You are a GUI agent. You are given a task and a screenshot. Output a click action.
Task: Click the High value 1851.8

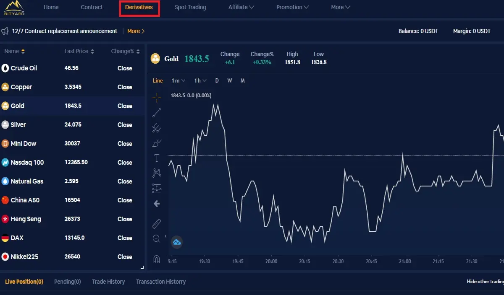pos(292,62)
